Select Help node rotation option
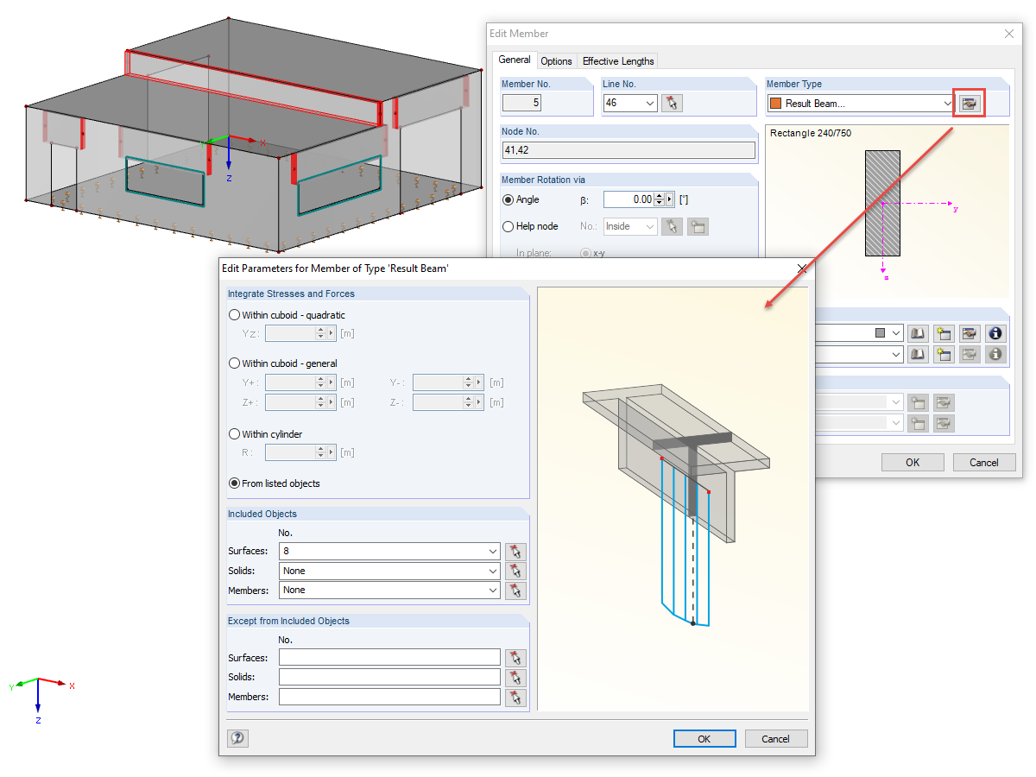 coord(508,226)
